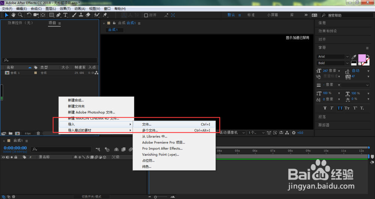The height and width of the screenshot is (199, 375).
Task: Select the Zoom magnifier tool
Action: point(20,15)
